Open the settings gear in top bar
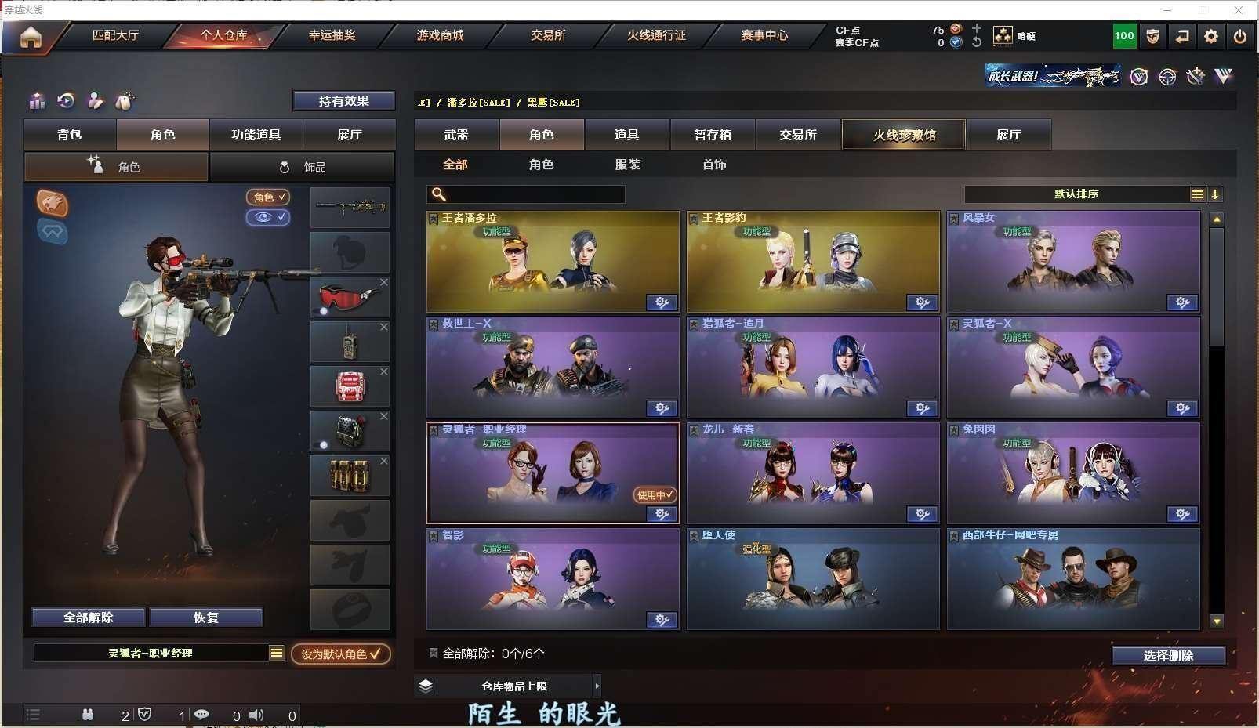 click(1211, 36)
